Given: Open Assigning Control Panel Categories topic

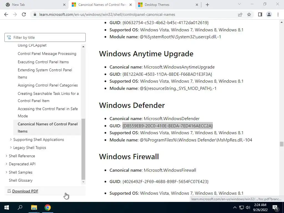Looking at the screenshot, I should 48,85.
